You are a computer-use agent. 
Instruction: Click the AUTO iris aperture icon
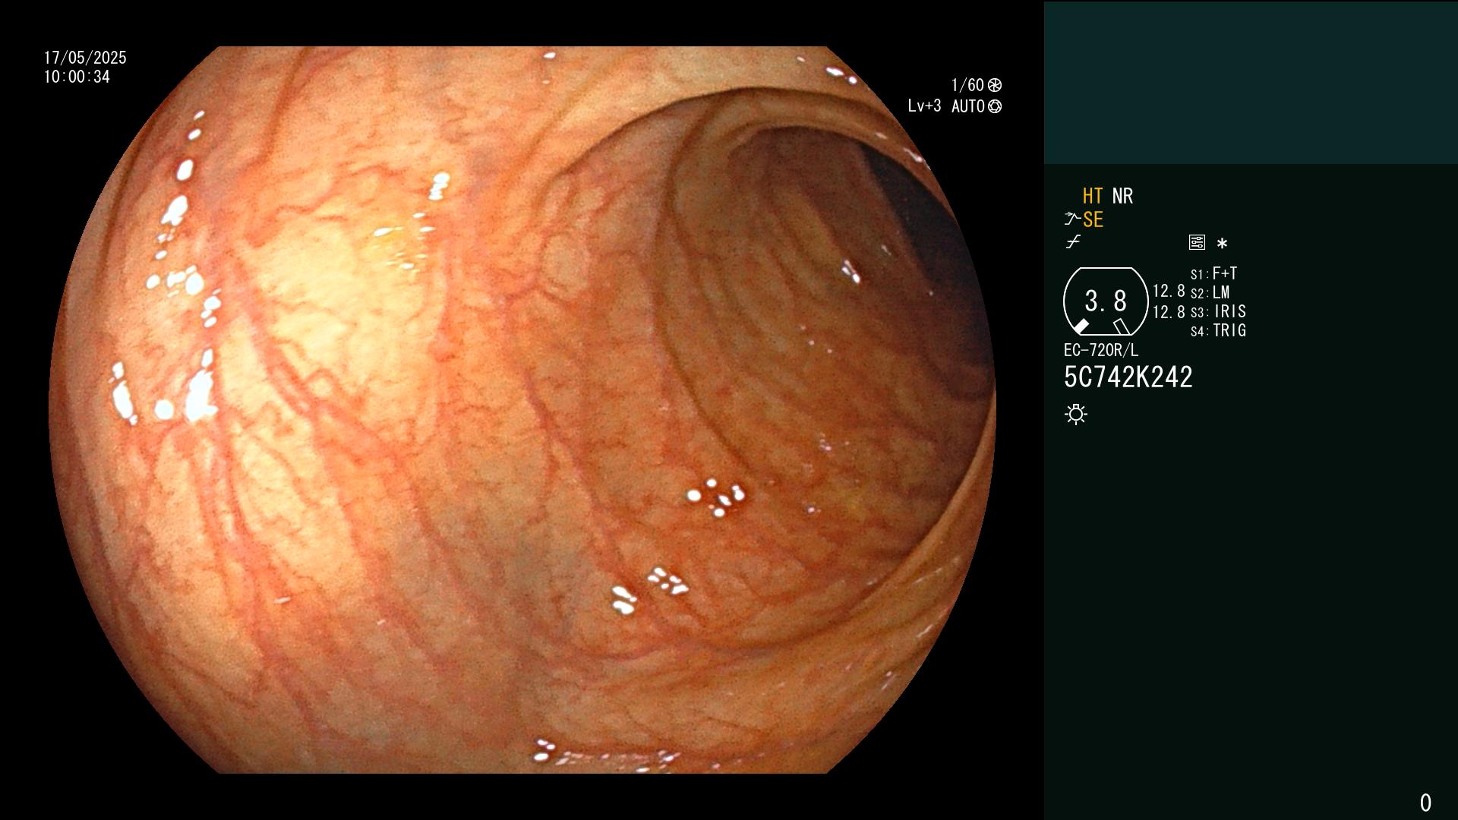[995, 106]
